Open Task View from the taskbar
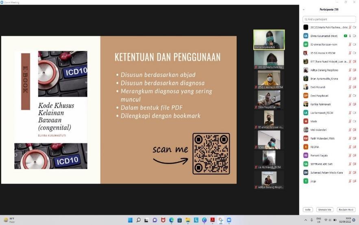359x225 pixels. point(146,220)
